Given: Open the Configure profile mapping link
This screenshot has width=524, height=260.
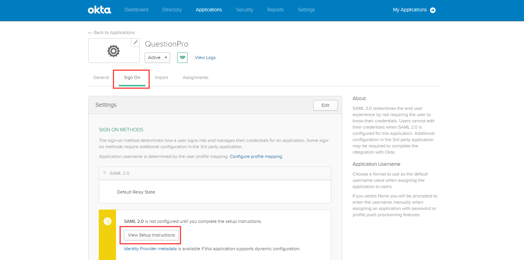Looking at the screenshot, I should [x=256, y=156].
